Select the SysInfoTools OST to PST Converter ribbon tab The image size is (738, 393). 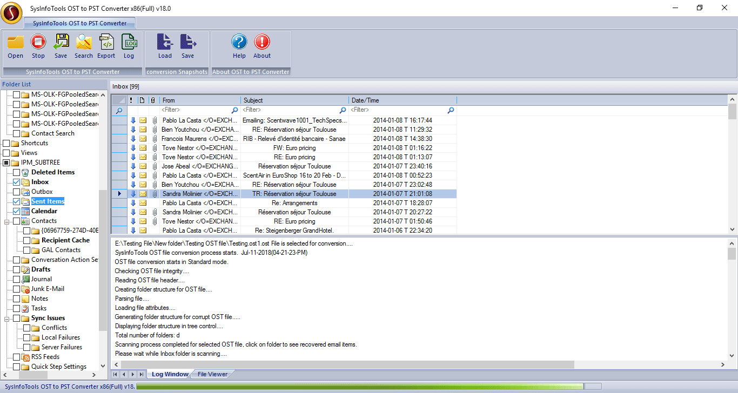(80, 23)
